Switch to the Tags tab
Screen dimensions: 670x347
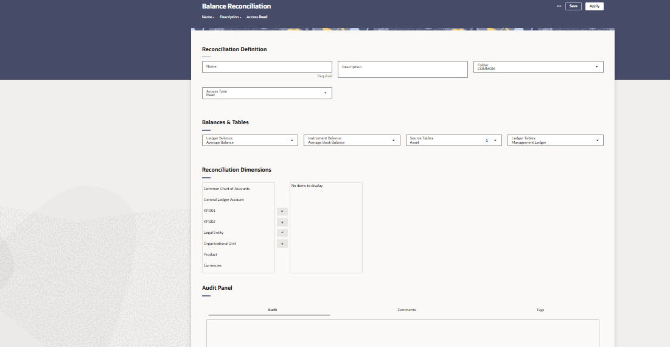coord(540,310)
